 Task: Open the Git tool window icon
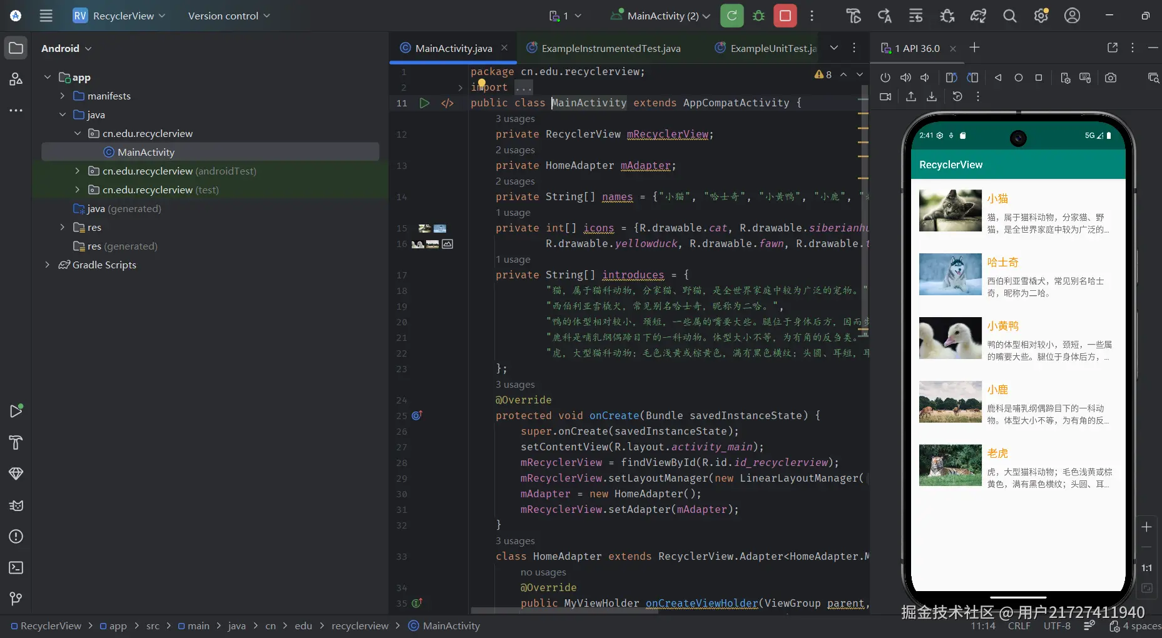[16, 599]
